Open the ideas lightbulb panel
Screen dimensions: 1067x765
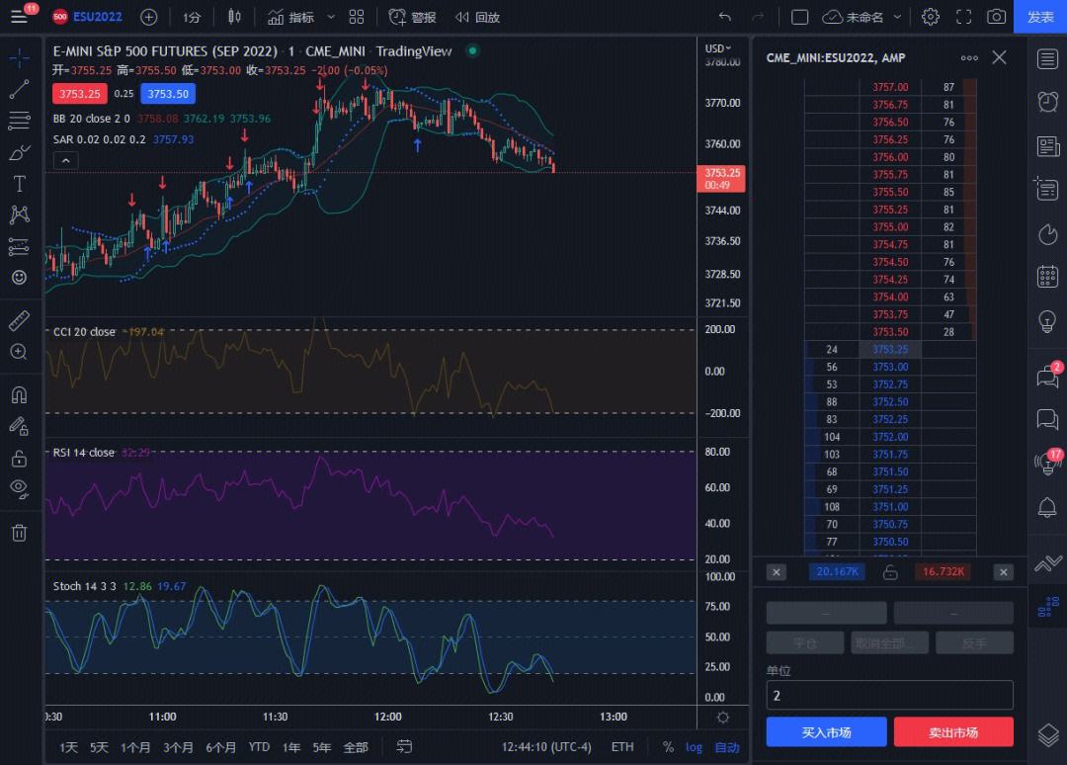(1048, 320)
